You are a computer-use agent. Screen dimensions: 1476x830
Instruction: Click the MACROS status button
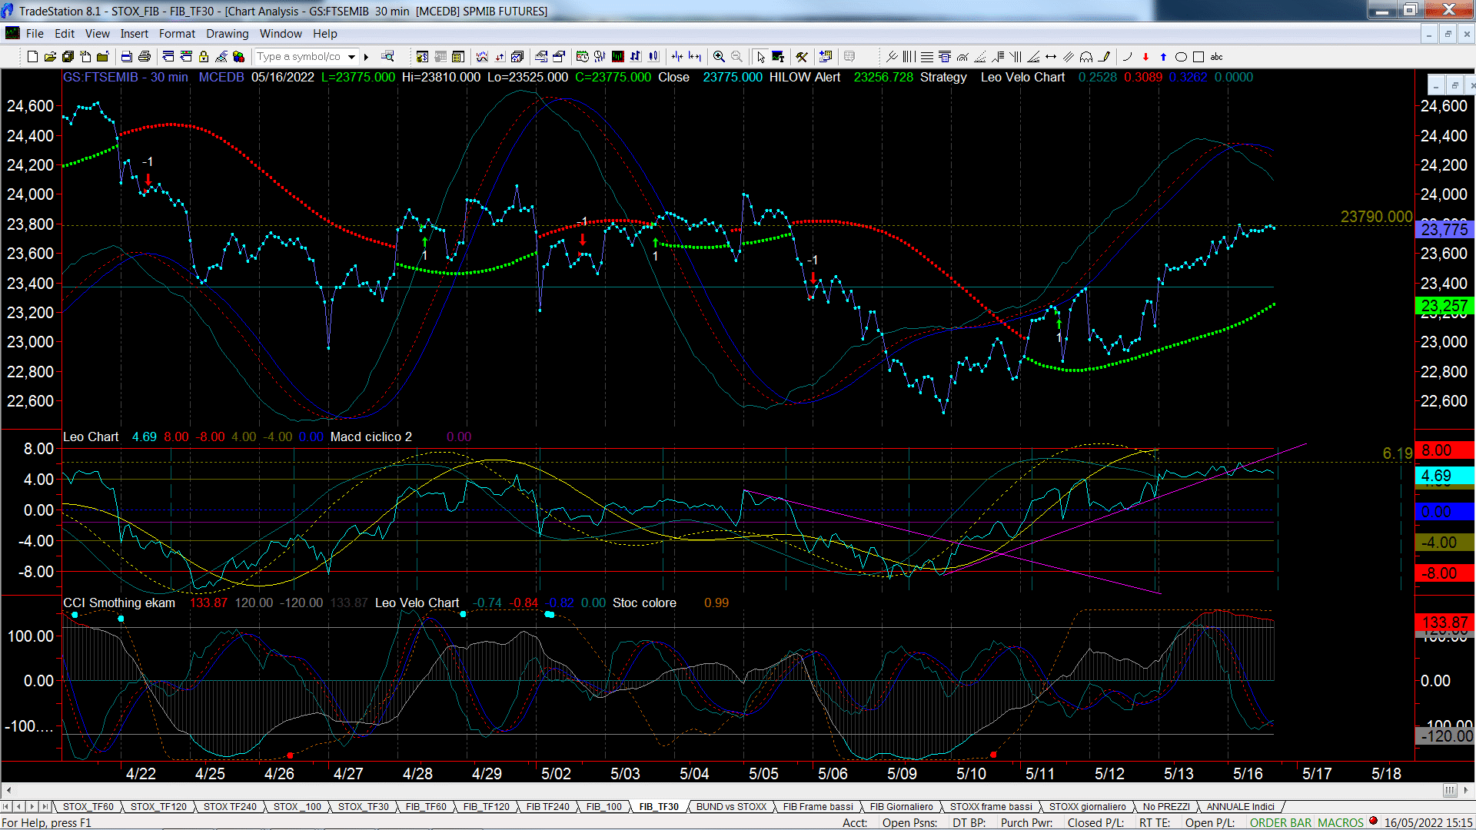point(1340,822)
